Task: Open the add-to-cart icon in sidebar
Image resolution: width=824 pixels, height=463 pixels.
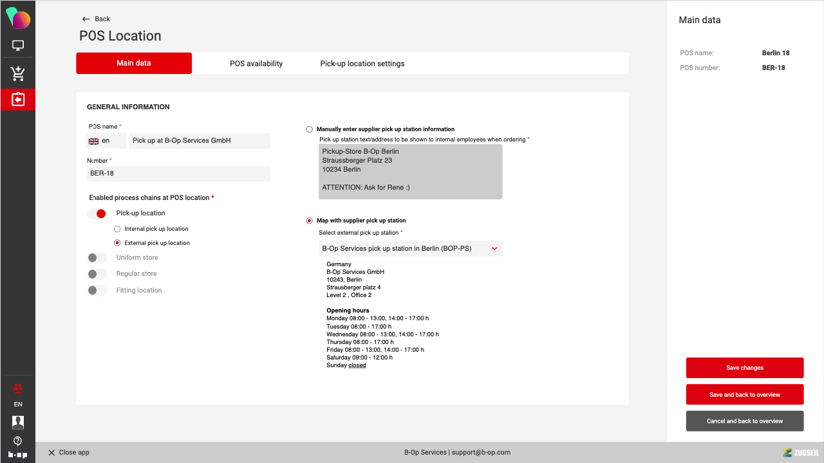Action: click(18, 73)
